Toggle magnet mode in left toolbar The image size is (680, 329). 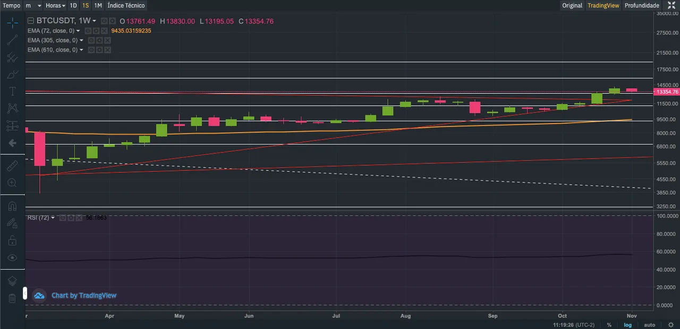point(12,206)
